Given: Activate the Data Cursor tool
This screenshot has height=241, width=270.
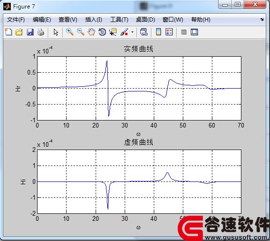Looking at the screenshot, I should click(113, 32).
